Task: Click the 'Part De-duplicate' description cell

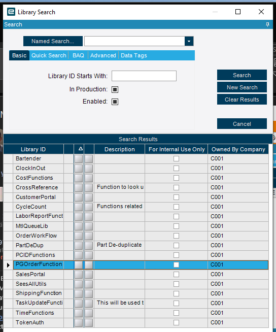Action: [119, 245]
